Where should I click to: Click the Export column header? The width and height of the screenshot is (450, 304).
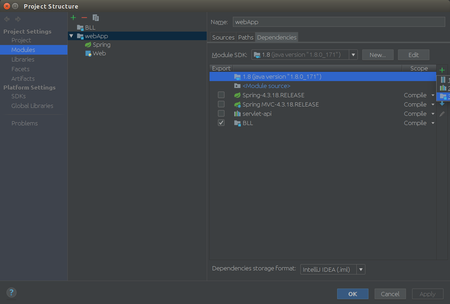pos(221,68)
